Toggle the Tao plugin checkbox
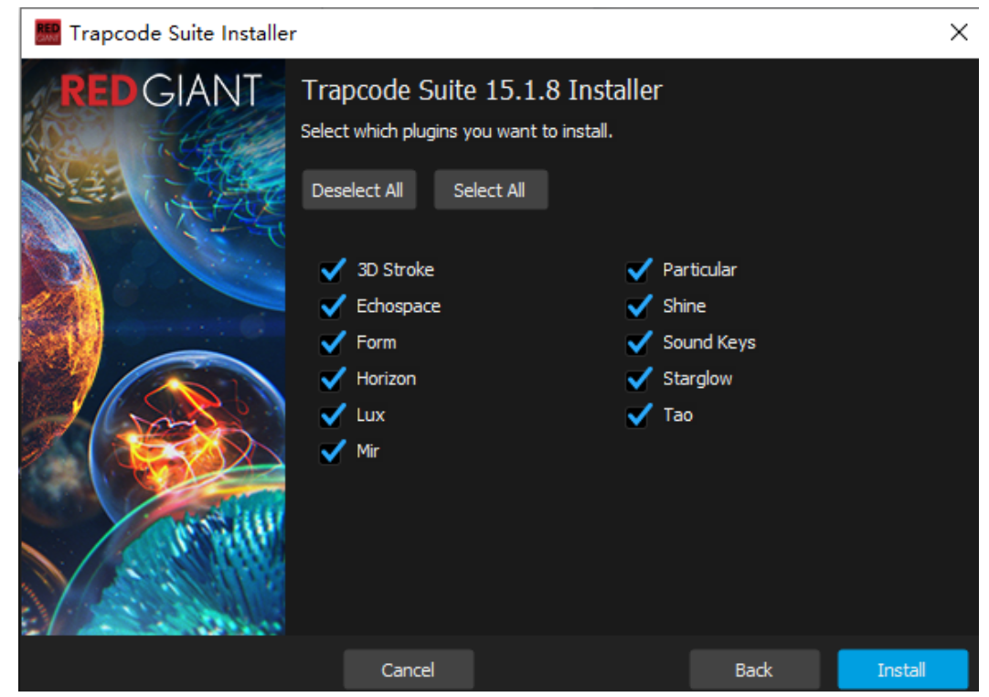 pos(638,415)
